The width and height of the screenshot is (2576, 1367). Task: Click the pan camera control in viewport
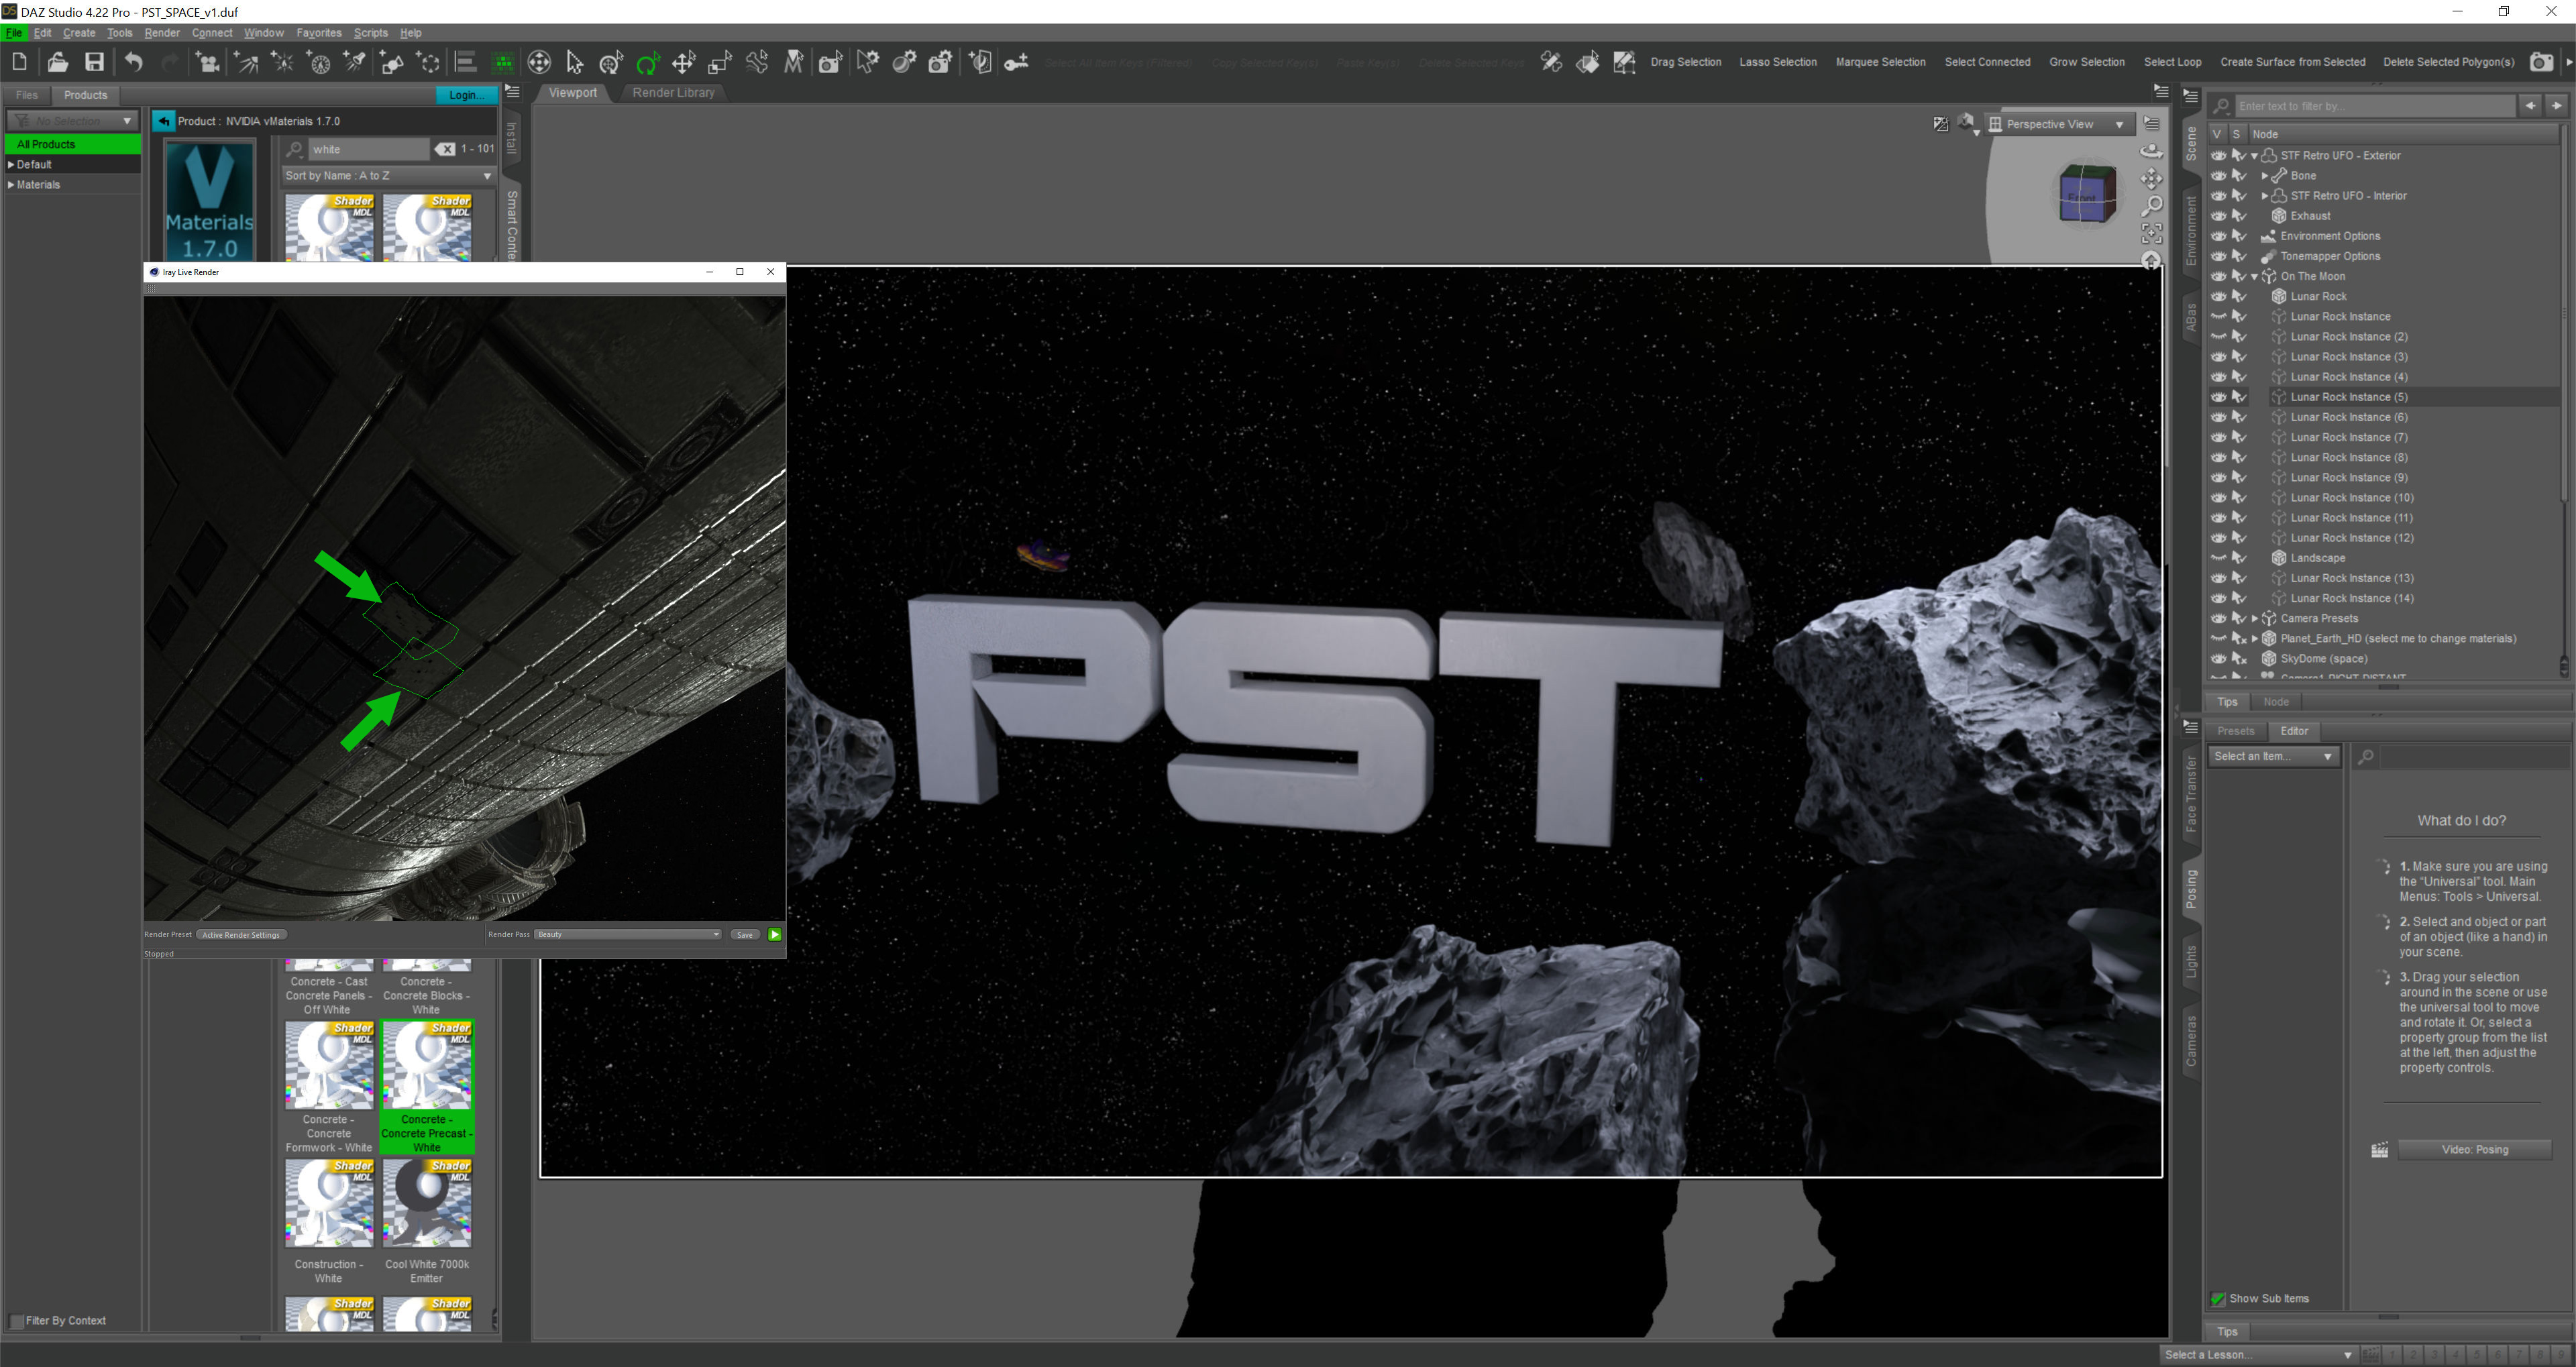(2152, 179)
